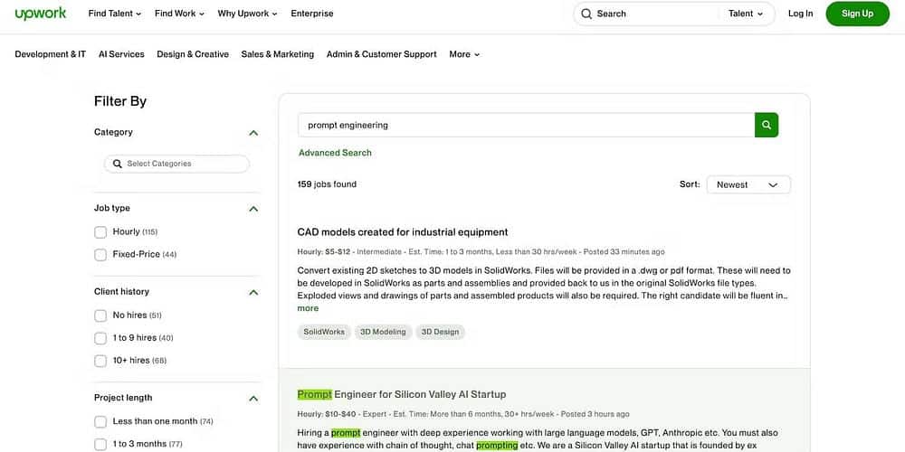This screenshot has height=452, width=905.
Task: Focus the prompt engineering search field
Action: coord(526,125)
